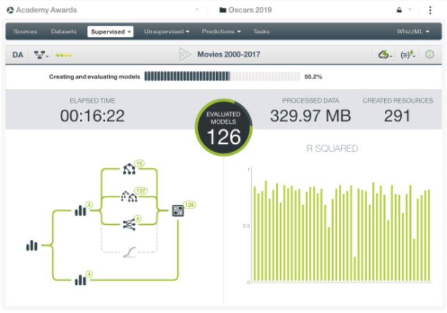Click the DA resource type badge
The height and width of the screenshot is (313, 447).
pyautogui.click(x=18, y=55)
